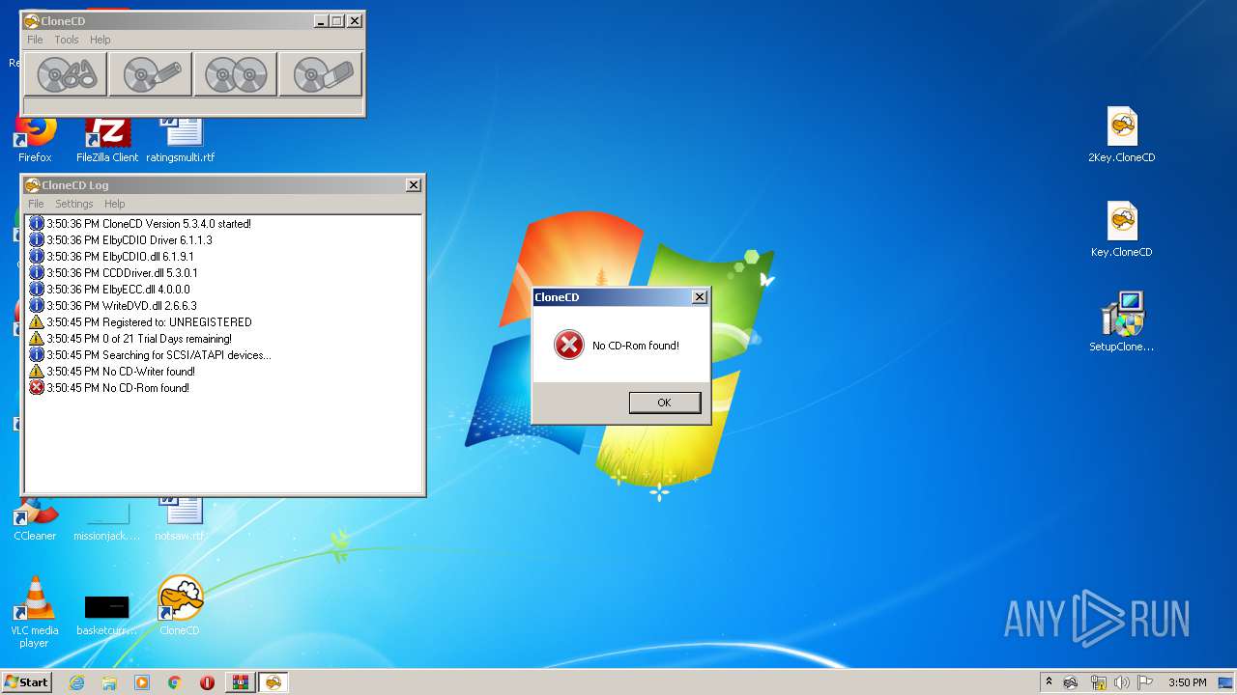Select log line 'Searching for SCSI/ATAPI devices...'
1237x695 pixels.
point(150,355)
